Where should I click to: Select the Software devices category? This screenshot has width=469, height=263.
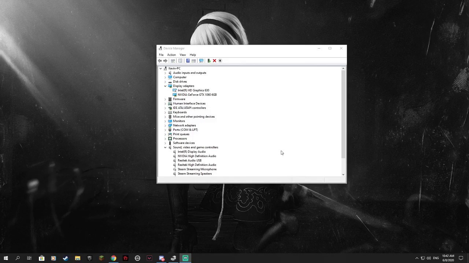[x=184, y=143]
